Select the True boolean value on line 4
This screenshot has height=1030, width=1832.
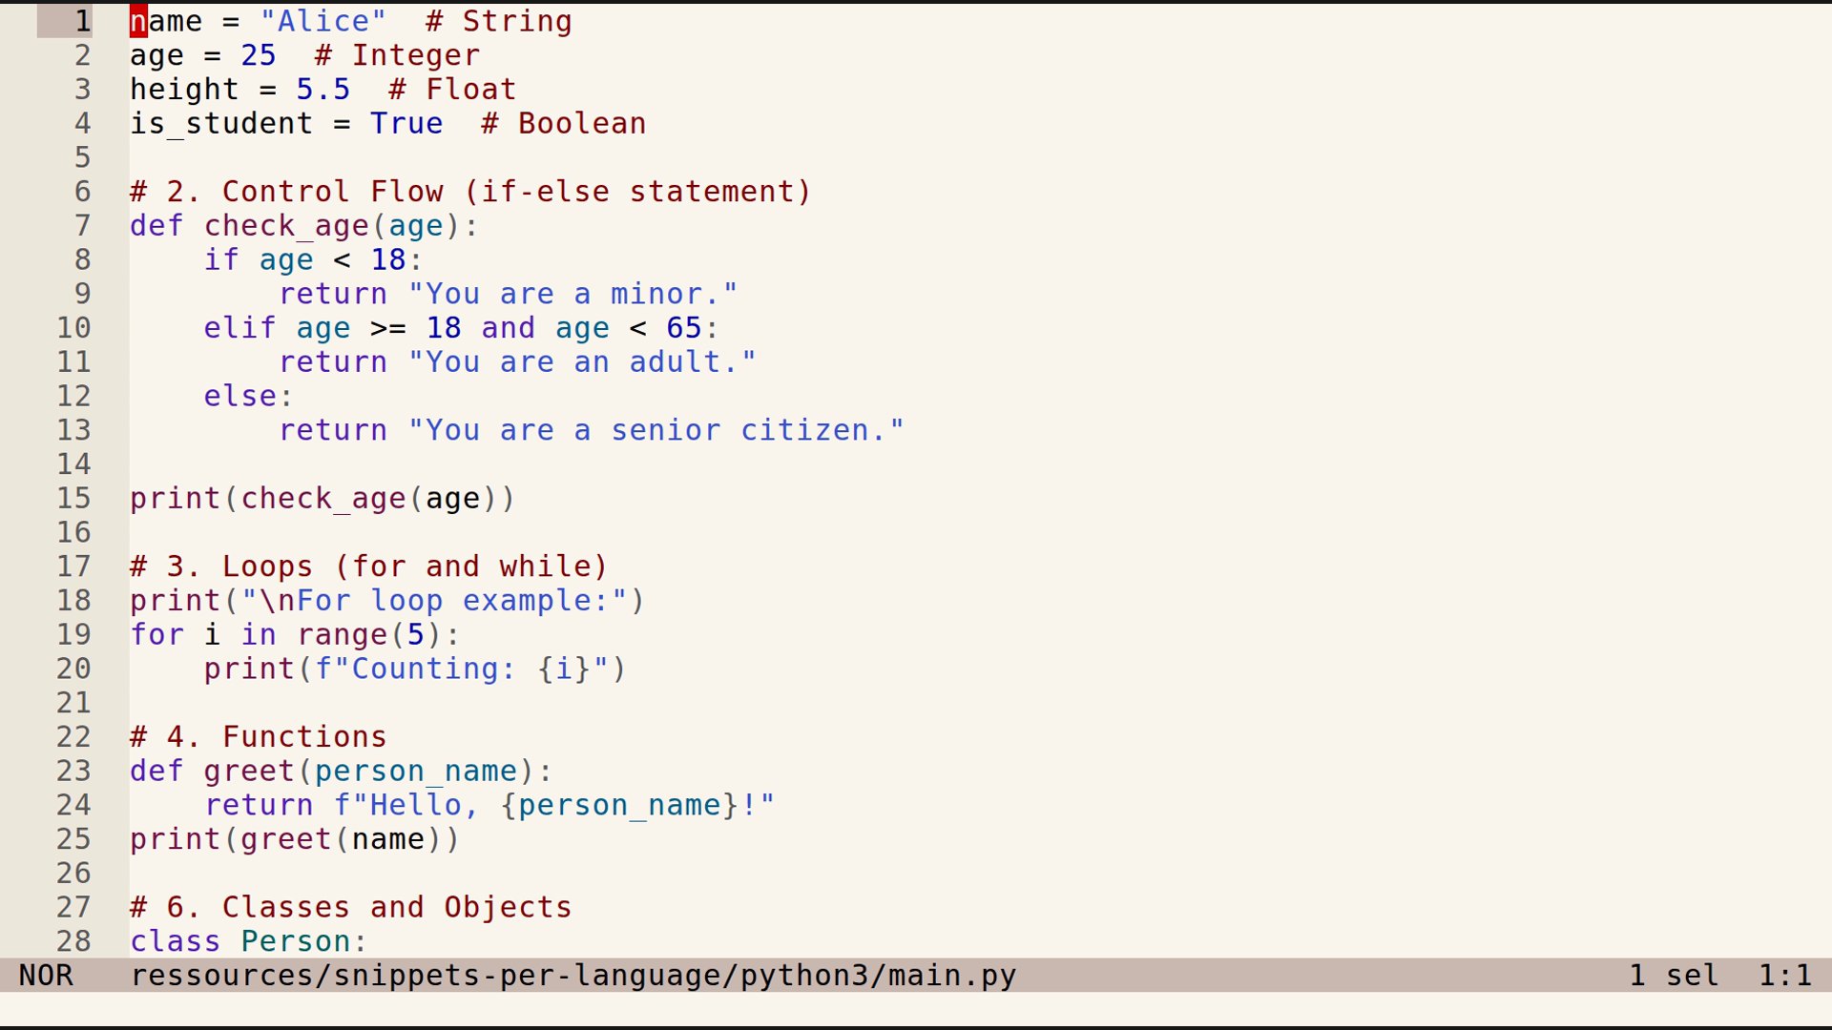click(x=406, y=123)
